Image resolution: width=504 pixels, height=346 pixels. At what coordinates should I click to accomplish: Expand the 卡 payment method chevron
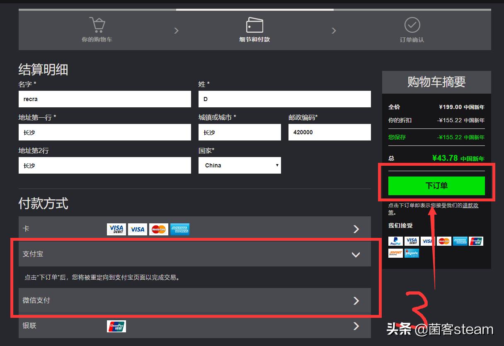[356, 229]
